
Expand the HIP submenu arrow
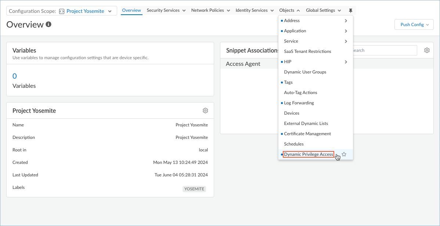[346, 62]
